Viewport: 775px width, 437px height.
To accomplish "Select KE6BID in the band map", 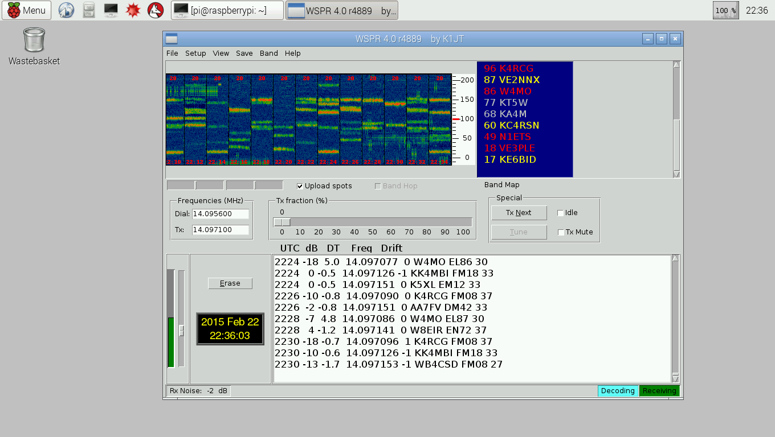I will [510, 160].
